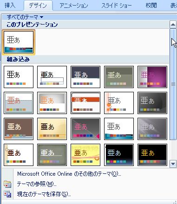177x204 pixels.
Task: Apply the white theme with brown text
Action: tap(19, 155)
